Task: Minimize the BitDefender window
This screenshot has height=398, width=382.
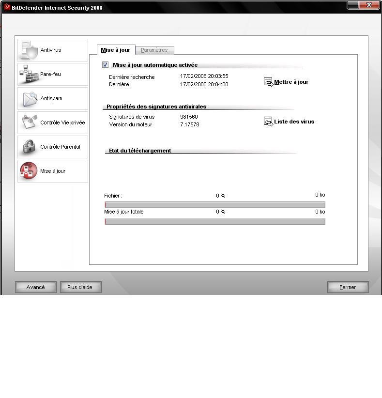Action: click(x=352, y=5)
